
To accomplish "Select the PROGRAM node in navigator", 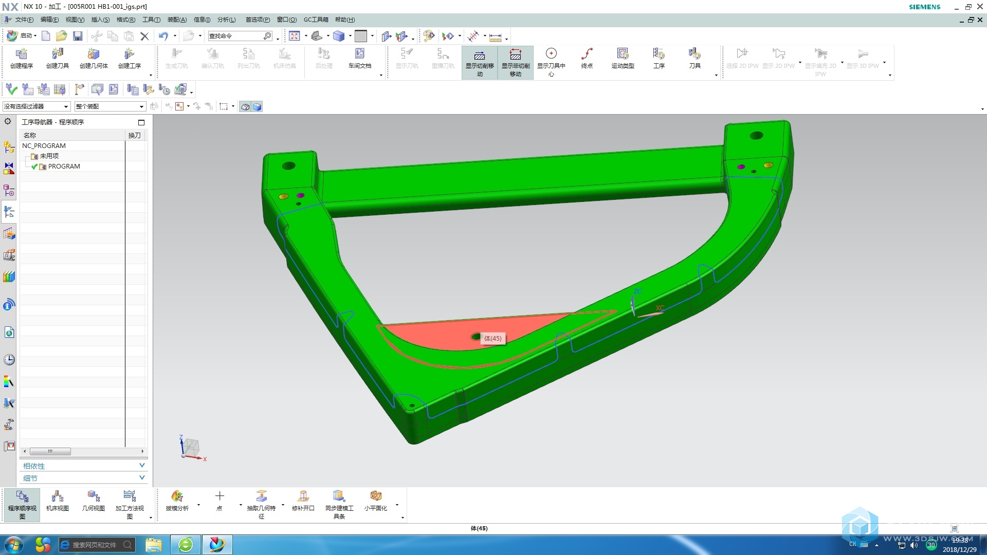I will click(x=64, y=166).
